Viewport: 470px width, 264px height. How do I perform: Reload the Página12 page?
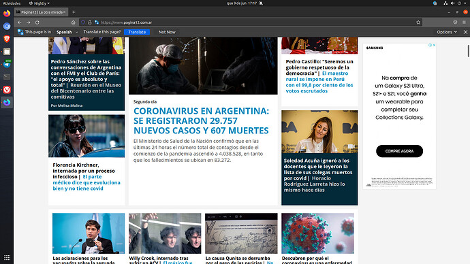[x=37, y=22]
